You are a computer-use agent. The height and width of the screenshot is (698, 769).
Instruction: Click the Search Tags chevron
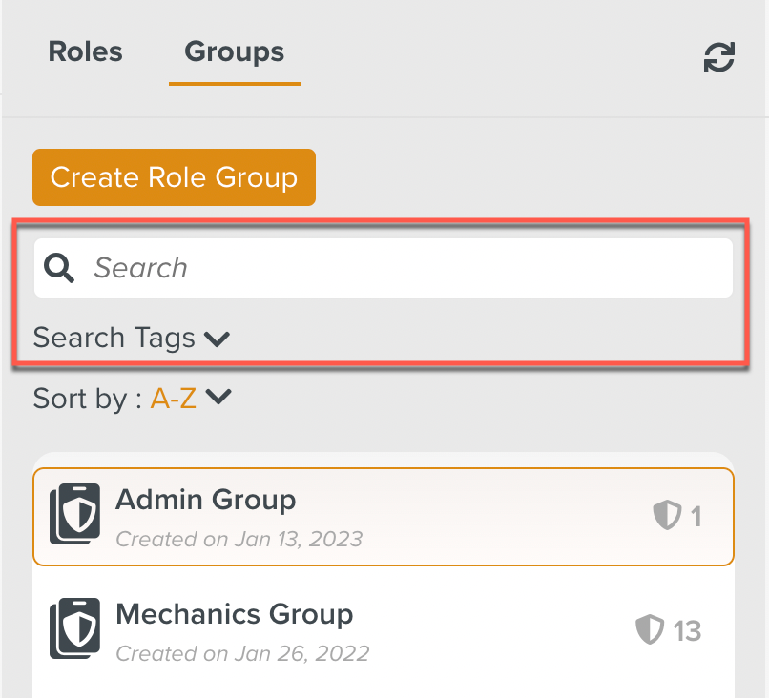(x=217, y=339)
